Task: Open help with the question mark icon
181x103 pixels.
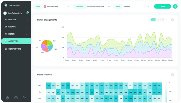Action: (16, 98)
